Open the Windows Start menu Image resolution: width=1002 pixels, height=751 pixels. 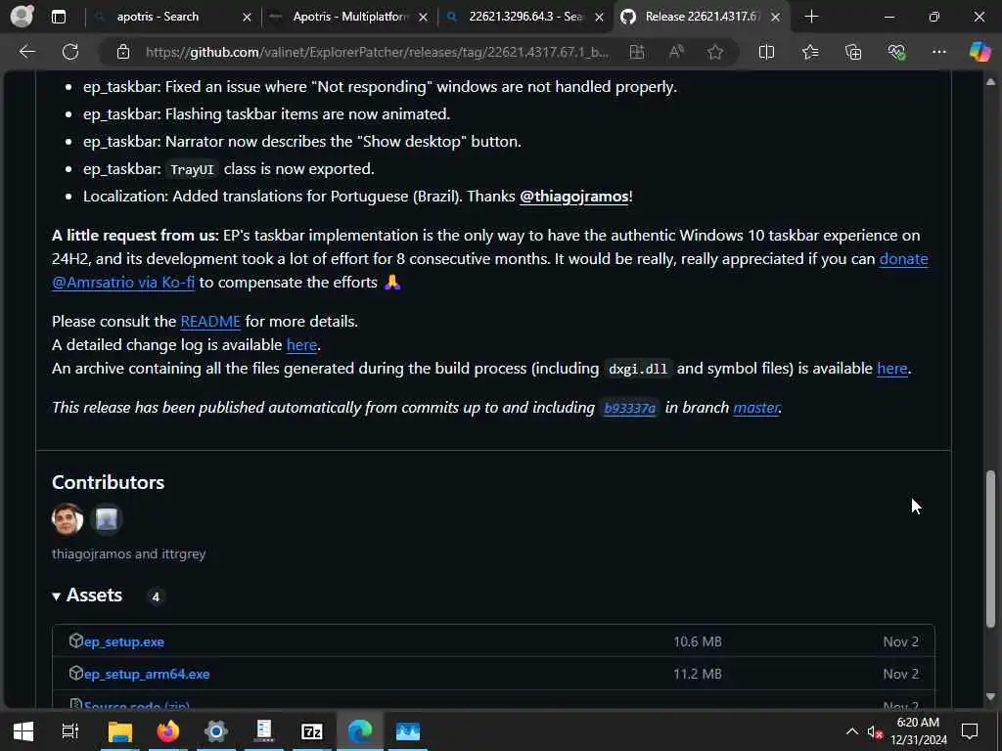point(23,731)
